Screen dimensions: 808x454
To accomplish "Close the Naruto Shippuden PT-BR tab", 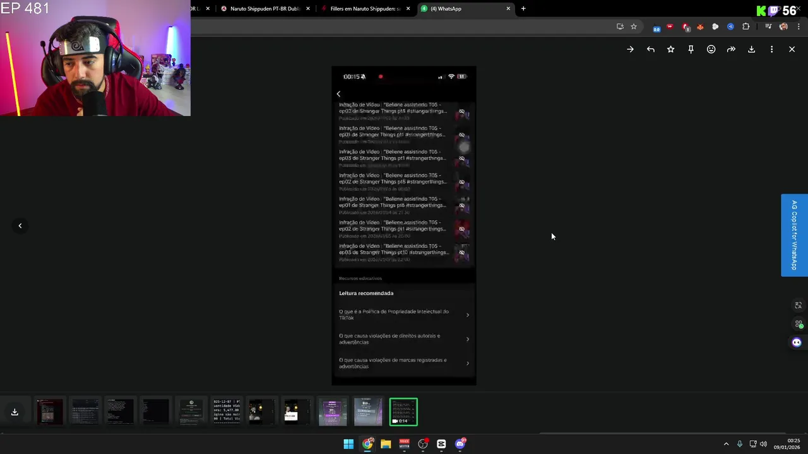I will (308, 9).
